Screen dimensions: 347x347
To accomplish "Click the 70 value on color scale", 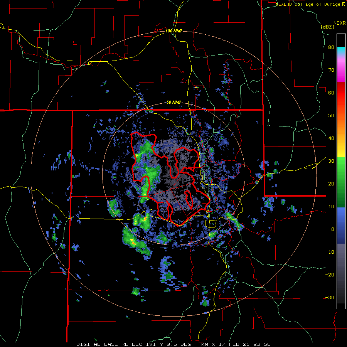I will point(331,70).
